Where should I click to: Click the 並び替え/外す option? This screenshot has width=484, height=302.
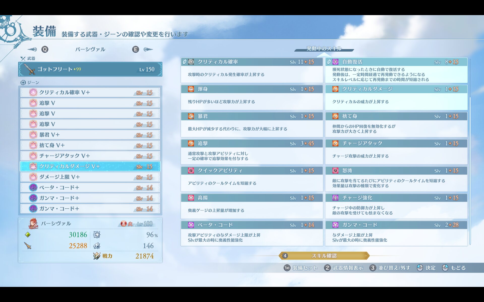[390, 268]
